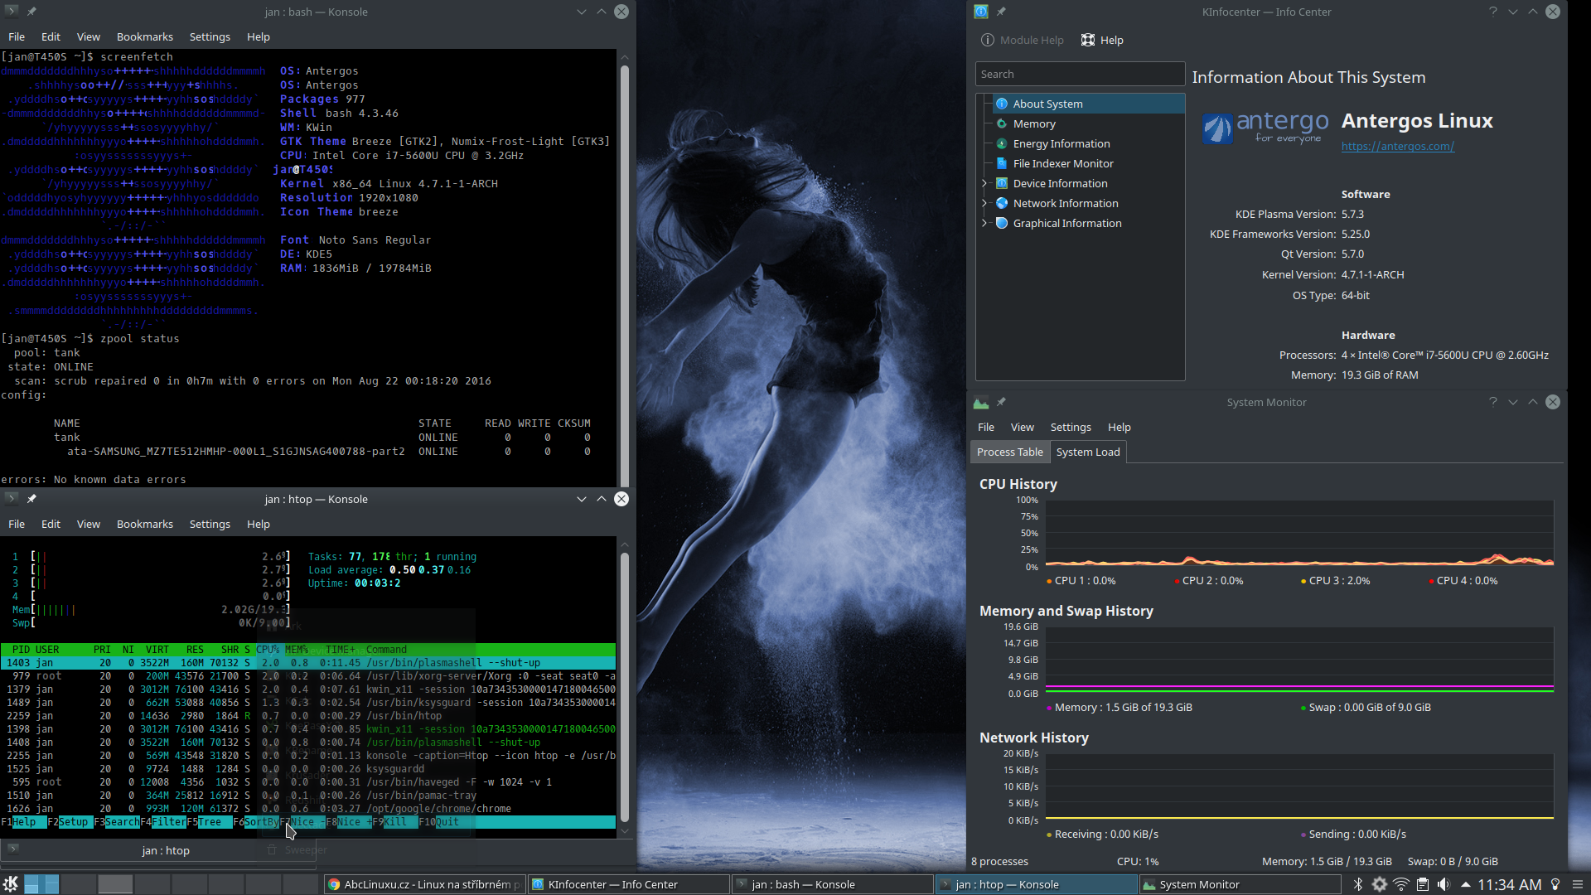Switch to Chrome AbcLinuxu.cz taskbar entry
Image resolution: width=1591 pixels, height=895 pixels.
424,884
